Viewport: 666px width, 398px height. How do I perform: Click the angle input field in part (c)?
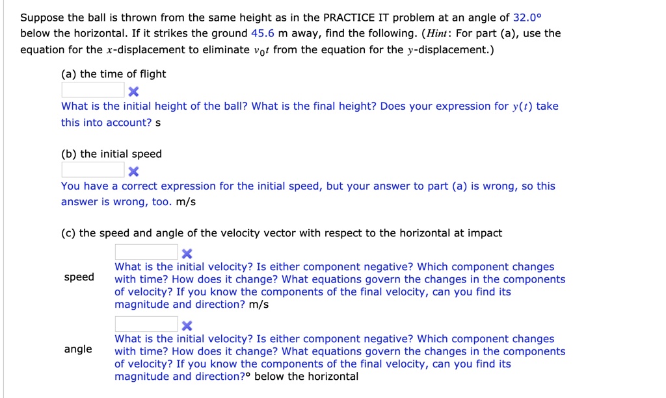pos(146,323)
